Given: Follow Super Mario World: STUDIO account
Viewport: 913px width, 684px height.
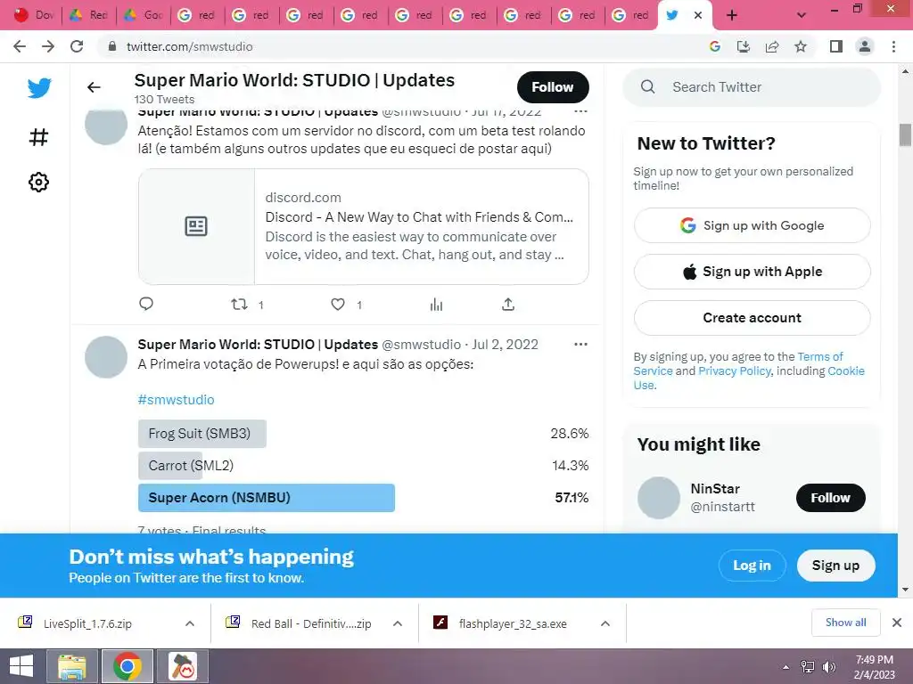Looking at the screenshot, I should [x=553, y=87].
